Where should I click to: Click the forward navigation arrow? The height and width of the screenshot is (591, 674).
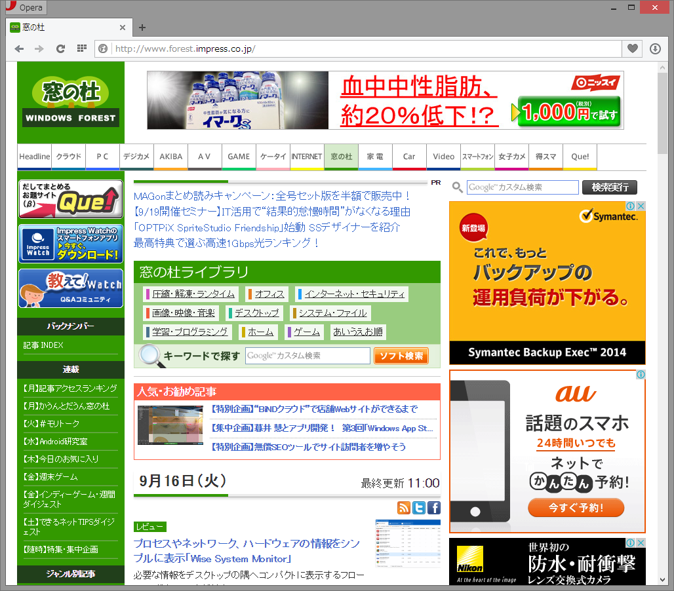tap(39, 48)
